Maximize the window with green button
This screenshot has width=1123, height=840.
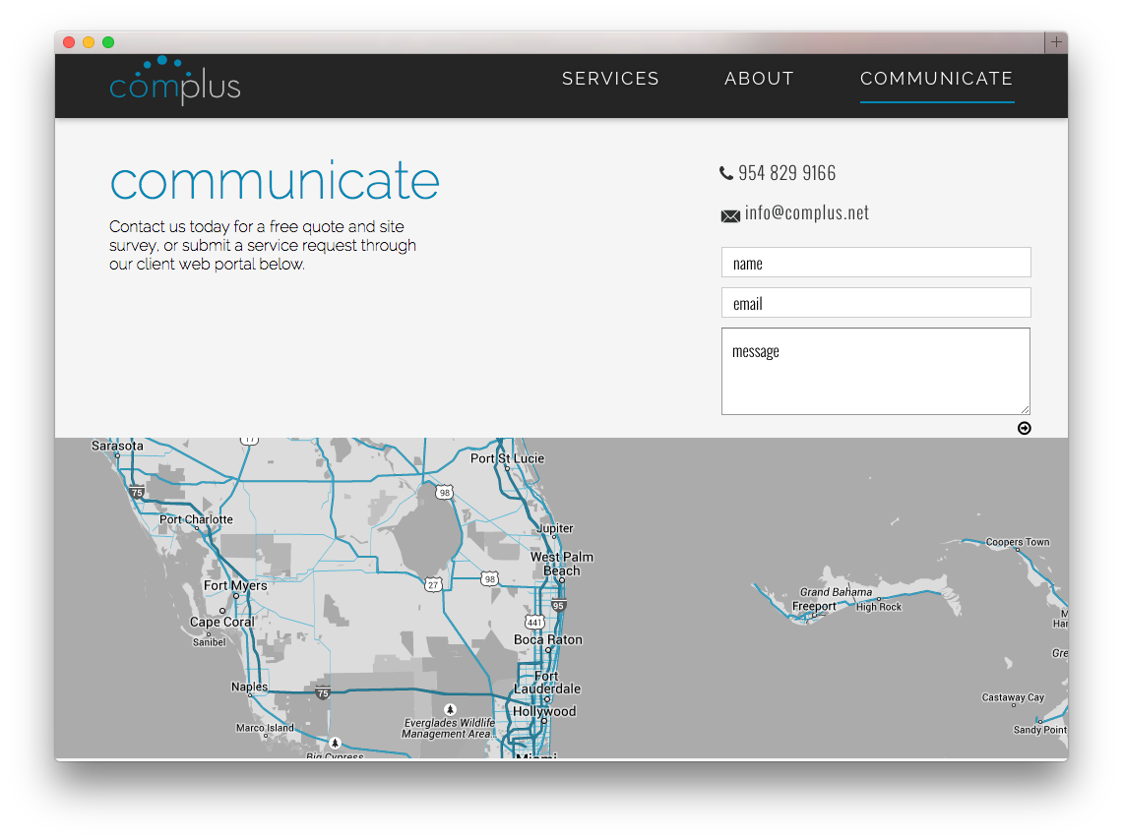[108, 42]
